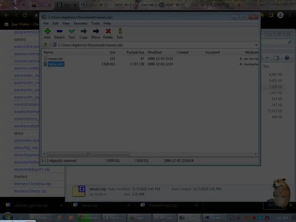Open the File menu
Viewport: 296px width, 222px height.
46,23
